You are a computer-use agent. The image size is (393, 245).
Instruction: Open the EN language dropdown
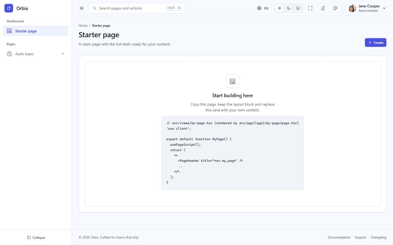click(263, 8)
